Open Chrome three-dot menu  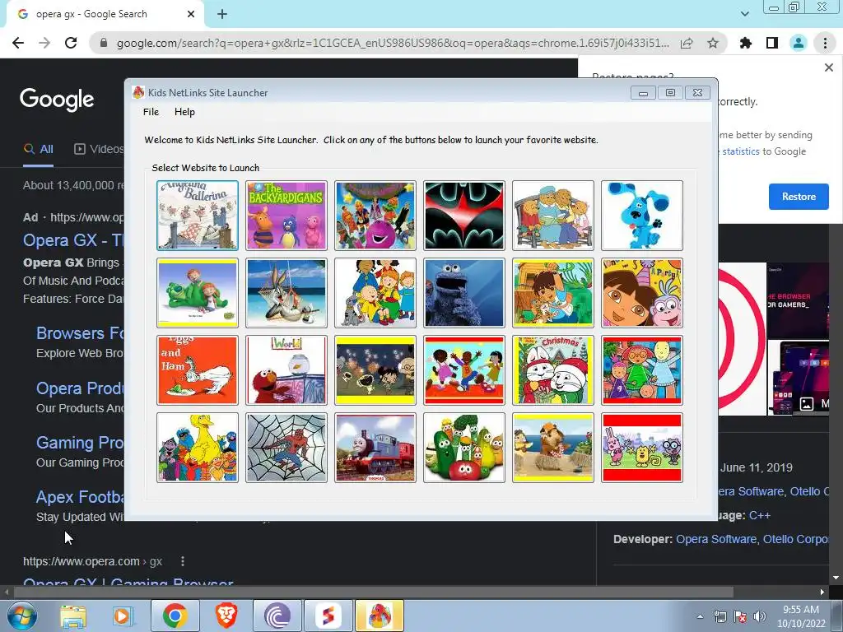(x=825, y=43)
